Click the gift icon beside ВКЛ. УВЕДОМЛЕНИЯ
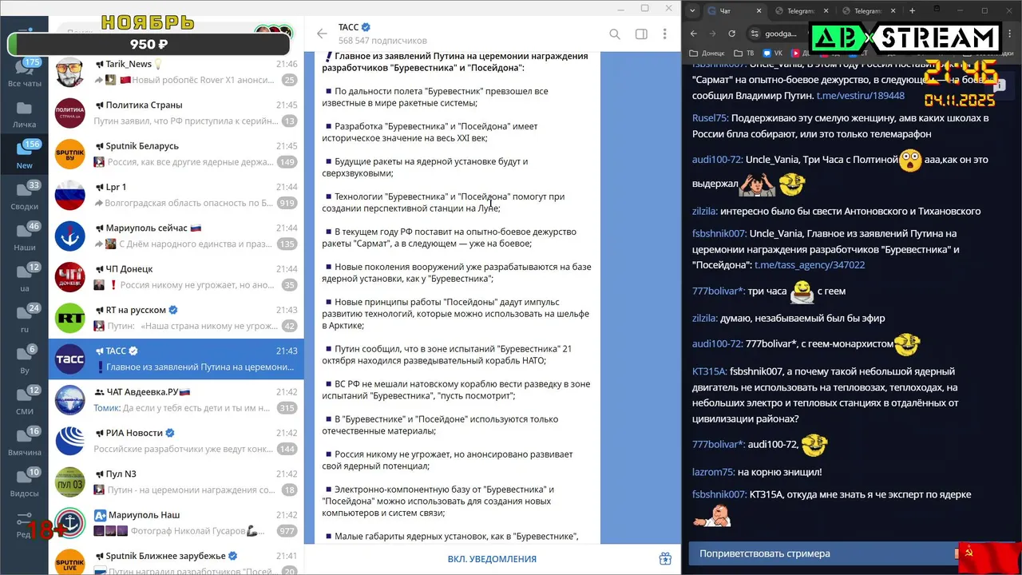This screenshot has width=1022, height=575. click(x=664, y=559)
